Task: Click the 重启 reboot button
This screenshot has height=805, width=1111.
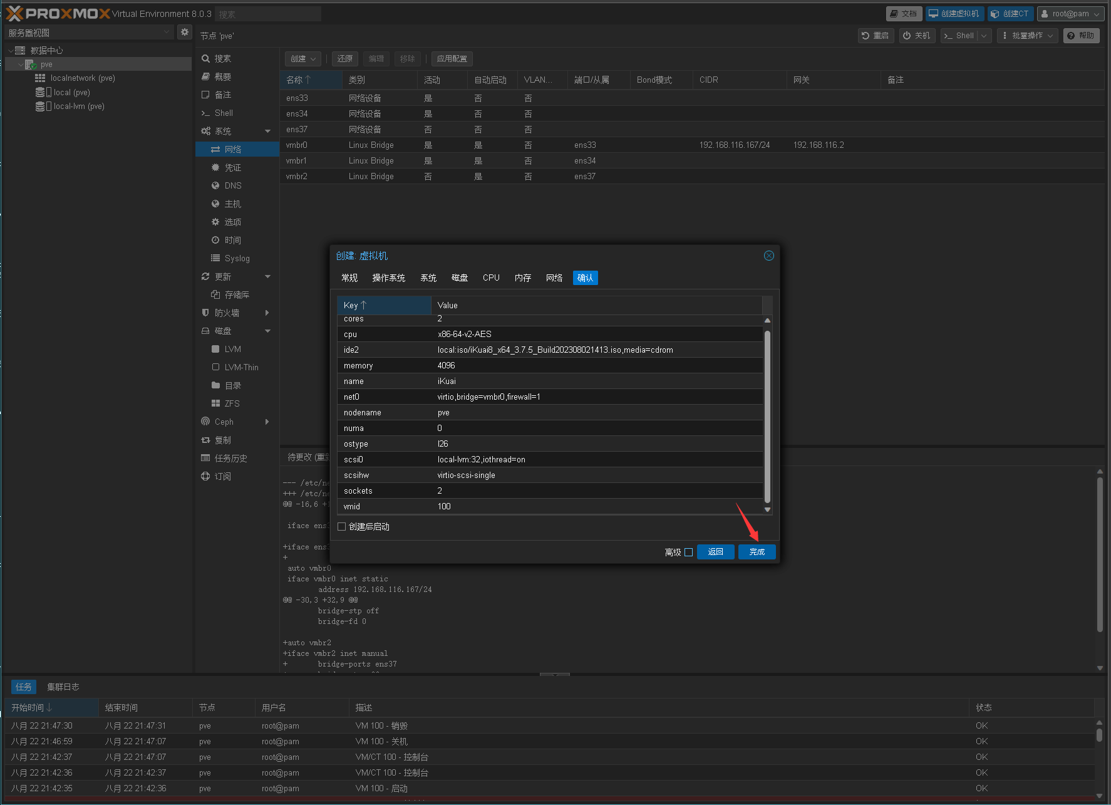Action: click(875, 36)
